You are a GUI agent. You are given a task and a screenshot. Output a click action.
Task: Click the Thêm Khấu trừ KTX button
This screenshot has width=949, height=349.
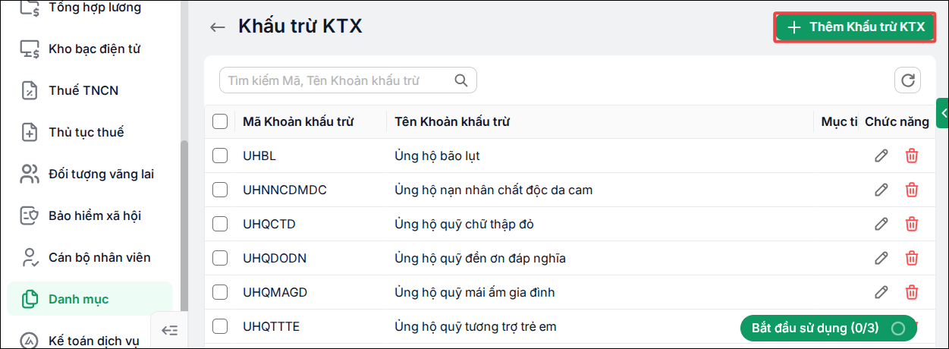(x=854, y=27)
